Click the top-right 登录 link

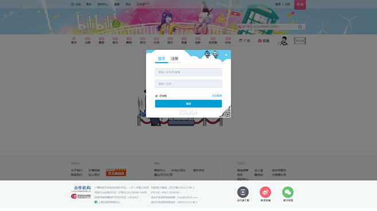278,5
